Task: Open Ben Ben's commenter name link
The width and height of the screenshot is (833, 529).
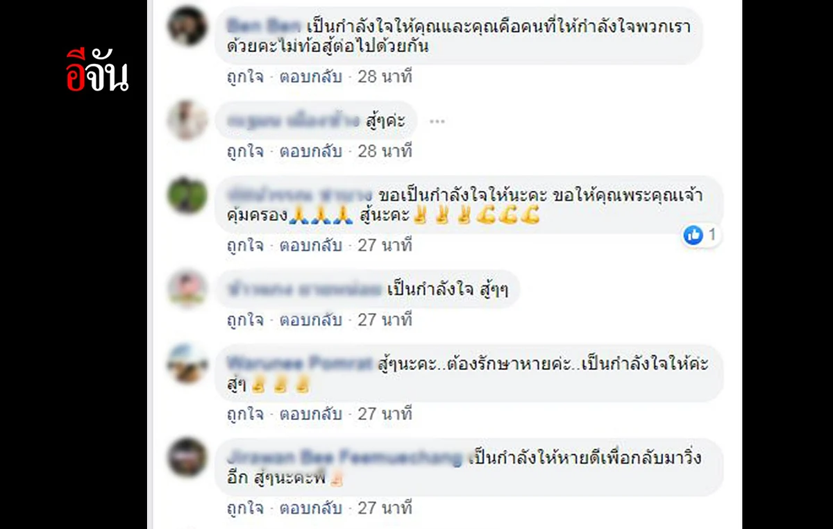Action: [x=264, y=26]
